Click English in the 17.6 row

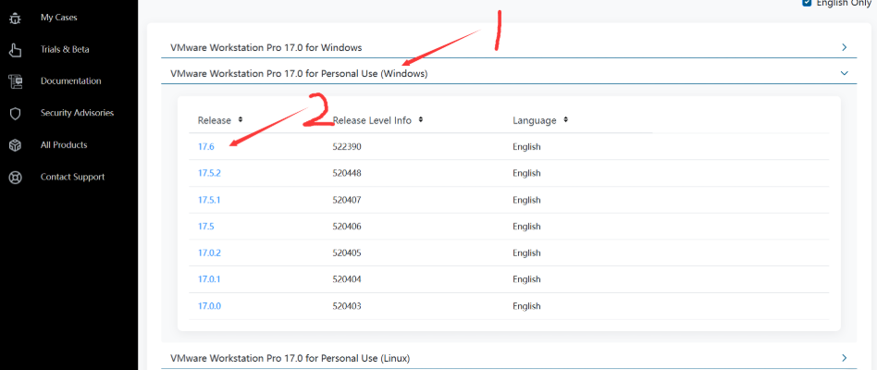[527, 147]
